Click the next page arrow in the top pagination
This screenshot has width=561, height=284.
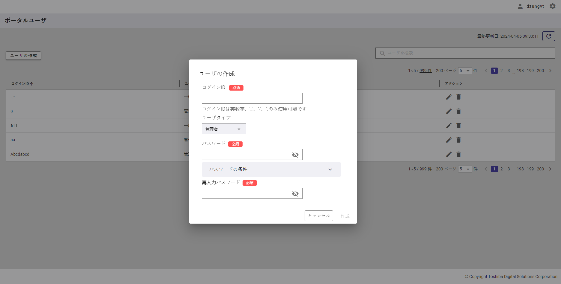coord(550,71)
